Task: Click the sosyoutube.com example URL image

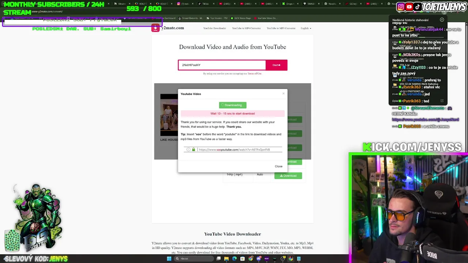Action: (233, 149)
